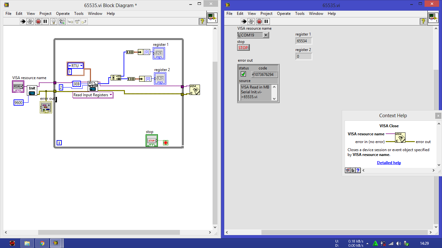This screenshot has width=442, height=248.
Task: Toggle Show Optional Terminals in Context Help
Action: coord(348,170)
